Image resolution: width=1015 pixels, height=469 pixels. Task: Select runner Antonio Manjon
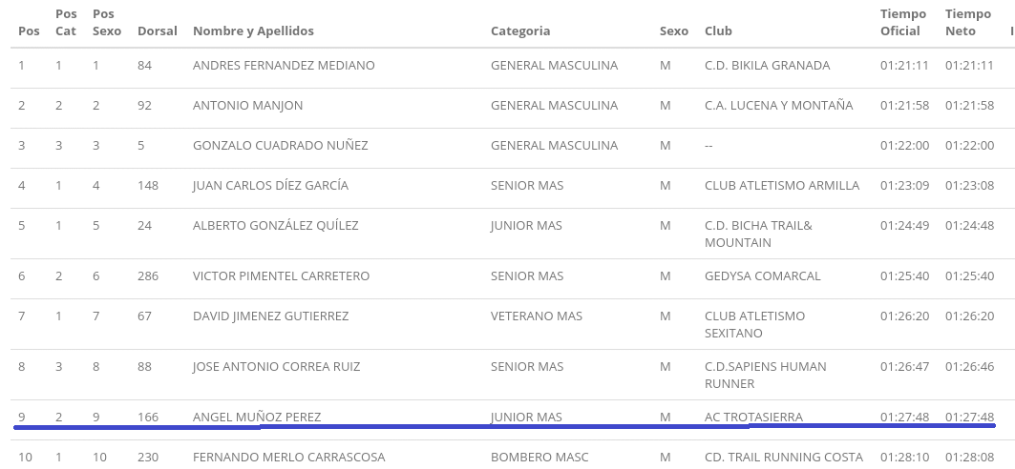pyautogui.click(x=247, y=105)
